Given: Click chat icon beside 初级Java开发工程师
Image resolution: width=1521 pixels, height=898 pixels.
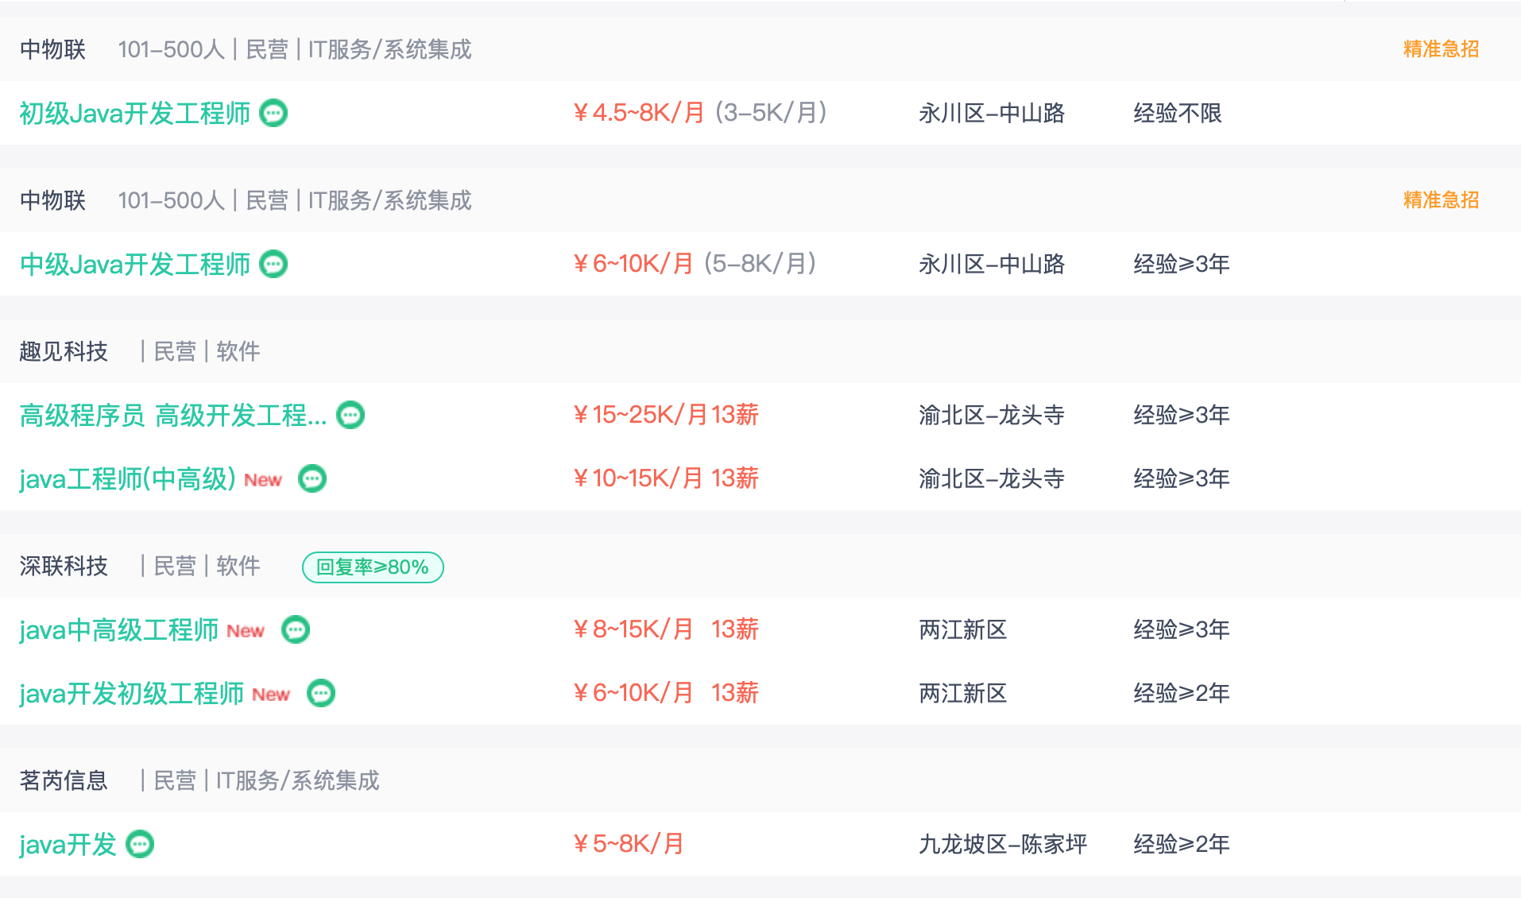Looking at the screenshot, I should 273,113.
